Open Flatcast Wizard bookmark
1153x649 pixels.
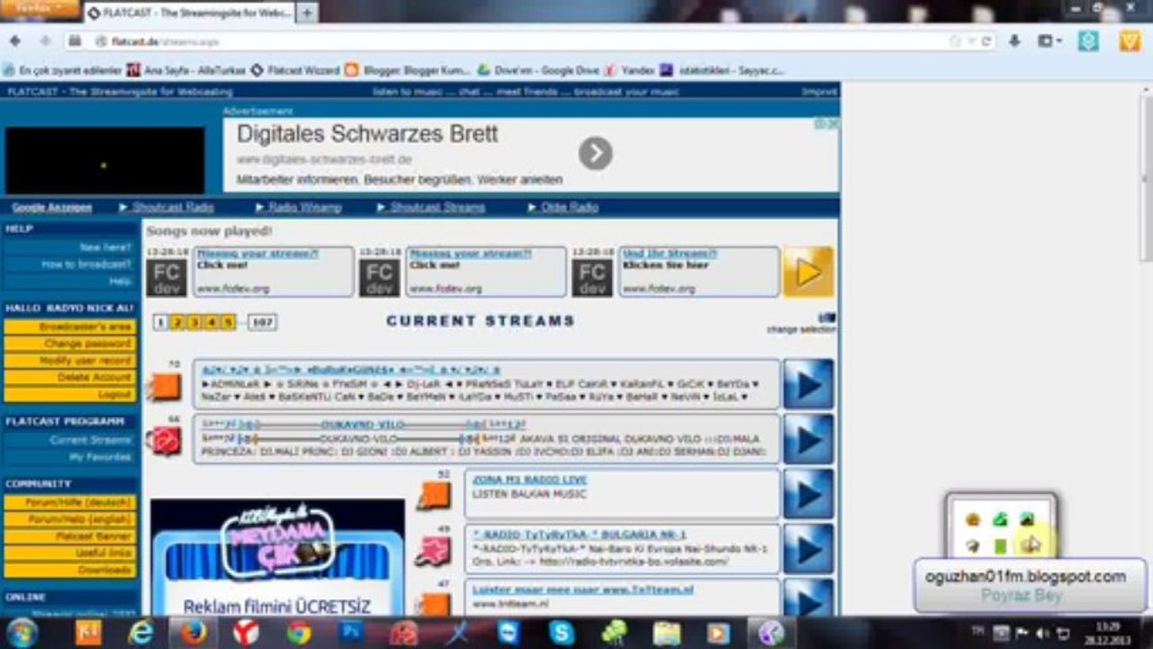click(x=295, y=69)
